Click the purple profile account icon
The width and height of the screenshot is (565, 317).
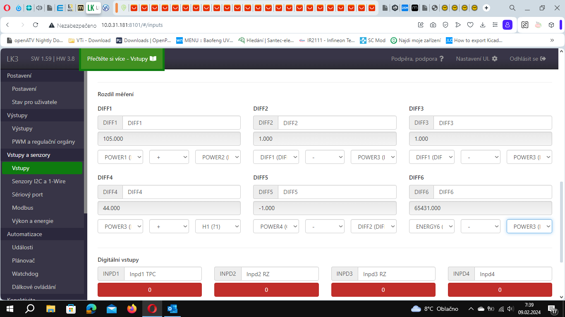[508, 25]
